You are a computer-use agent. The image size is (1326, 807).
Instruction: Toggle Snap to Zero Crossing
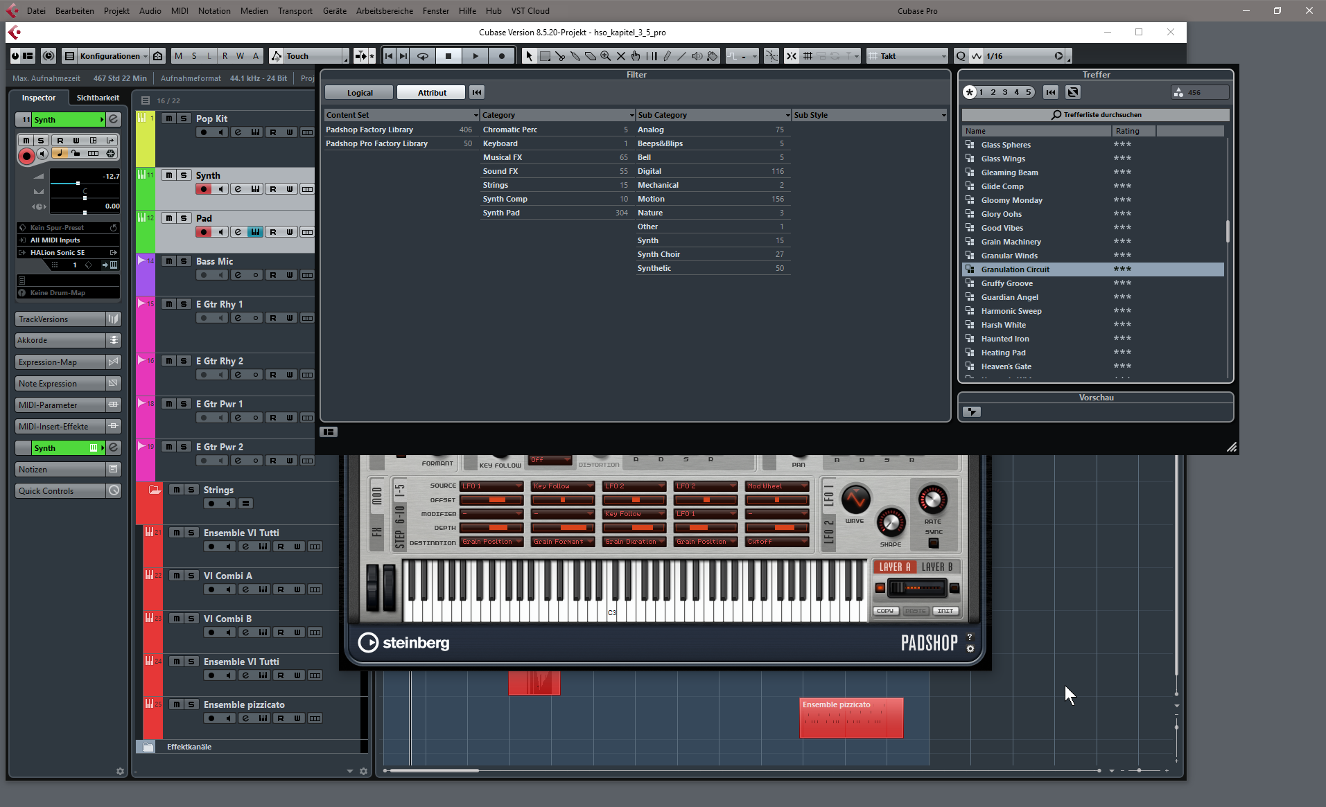tap(771, 56)
